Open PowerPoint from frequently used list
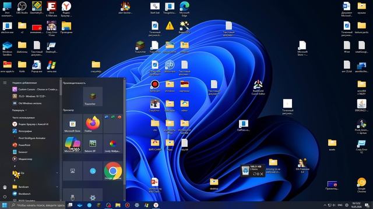 (x=35, y=145)
